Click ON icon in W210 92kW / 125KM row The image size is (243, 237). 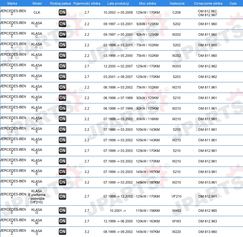tap(62, 108)
